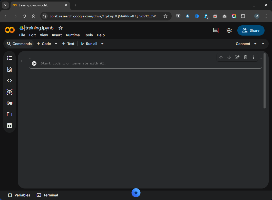
Task: Delete the cell using trash icon
Action: tap(246, 57)
